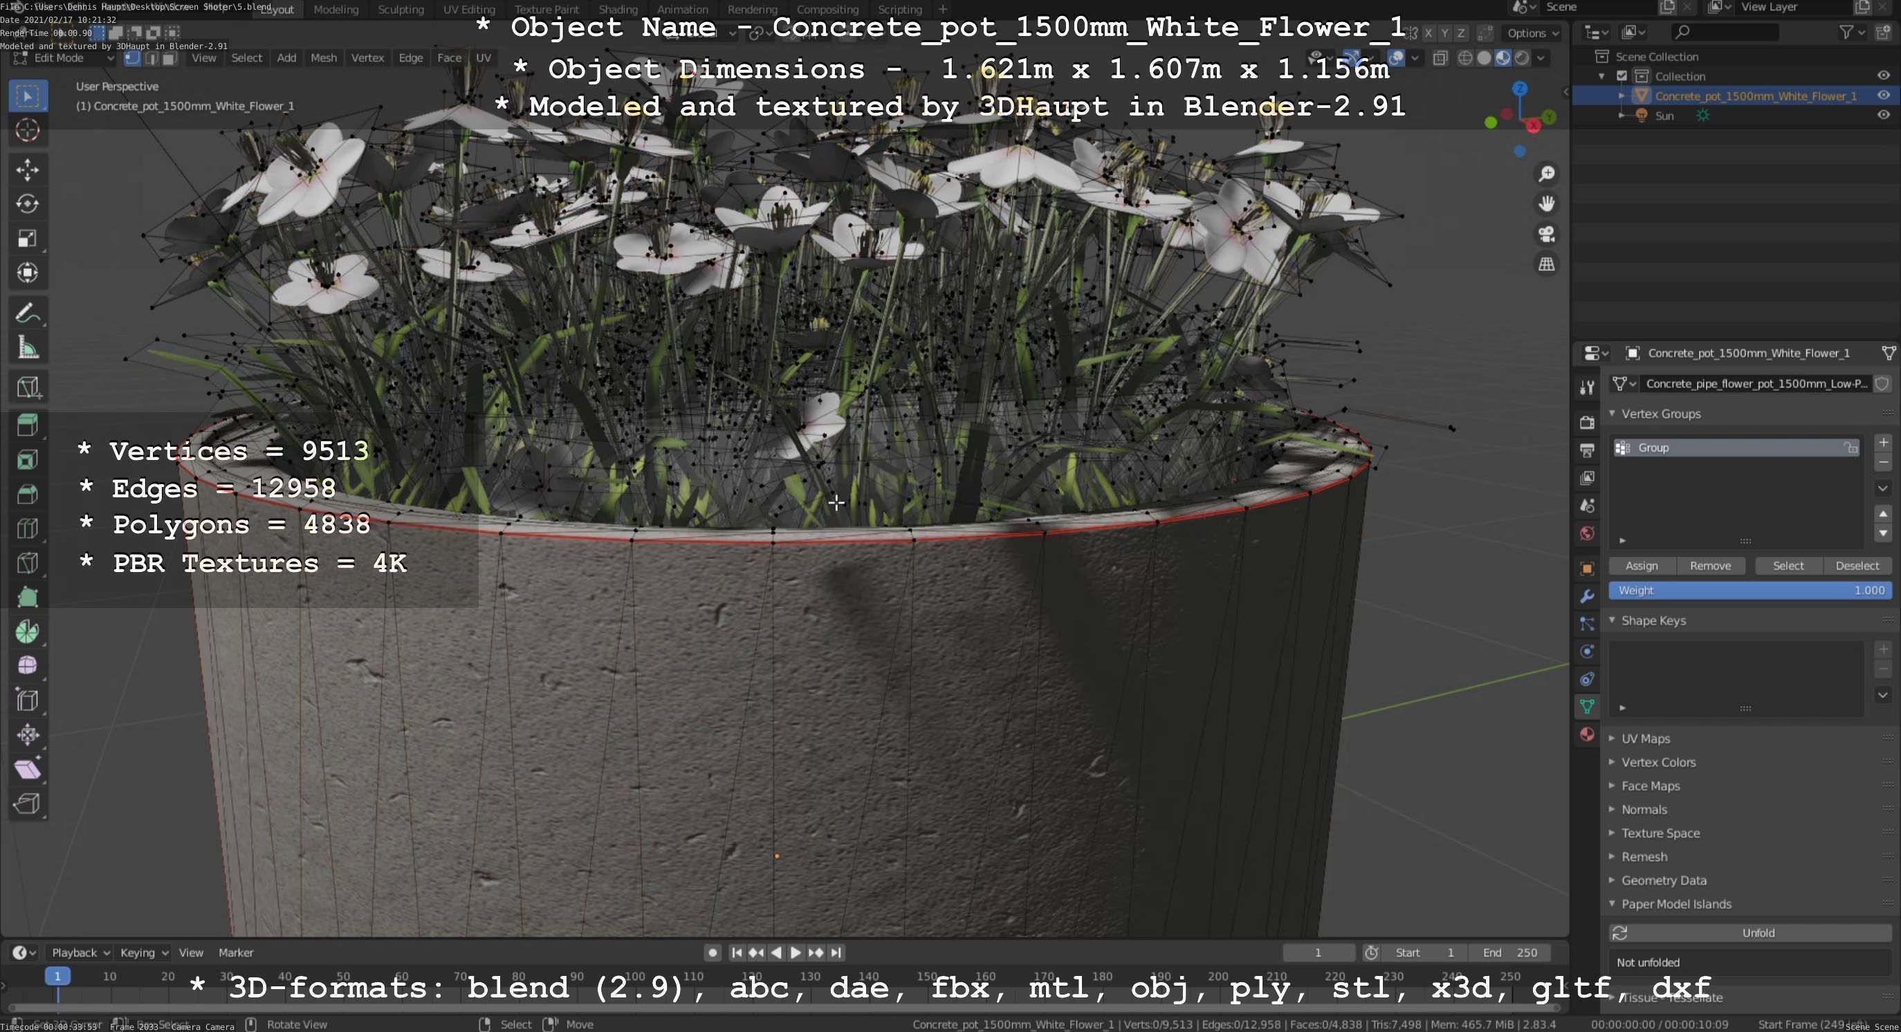Open the UV Editing workspace tab
Image resolution: width=1901 pixels, height=1032 pixels.
click(x=468, y=10)
